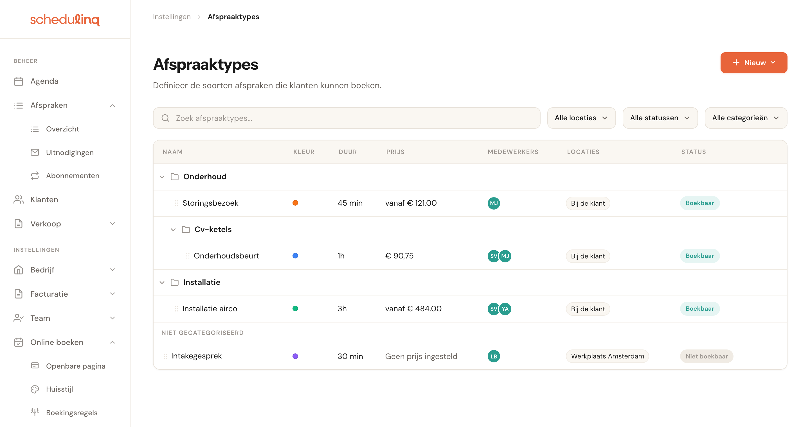This screenshot has width=810, height=427.
Task: Grab the Storingsbezoek drag handle
Action: pos(176,203)
